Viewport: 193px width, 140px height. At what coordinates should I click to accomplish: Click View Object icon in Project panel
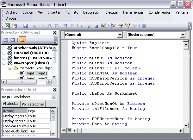click(13, 40)
